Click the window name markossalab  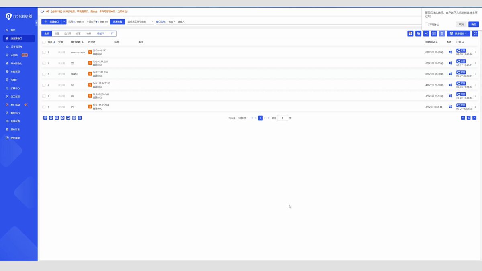(x=78, y=52)
